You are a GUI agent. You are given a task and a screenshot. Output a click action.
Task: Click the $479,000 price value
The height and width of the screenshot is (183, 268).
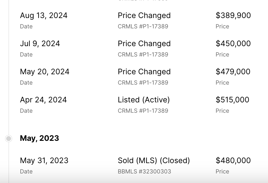pyautogui.click(x=233, y=72)
